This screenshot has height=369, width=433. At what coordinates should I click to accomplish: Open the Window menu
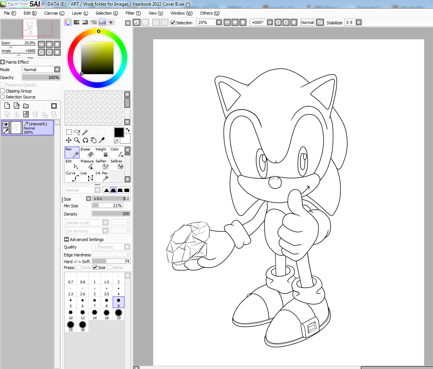pos(181,13)
